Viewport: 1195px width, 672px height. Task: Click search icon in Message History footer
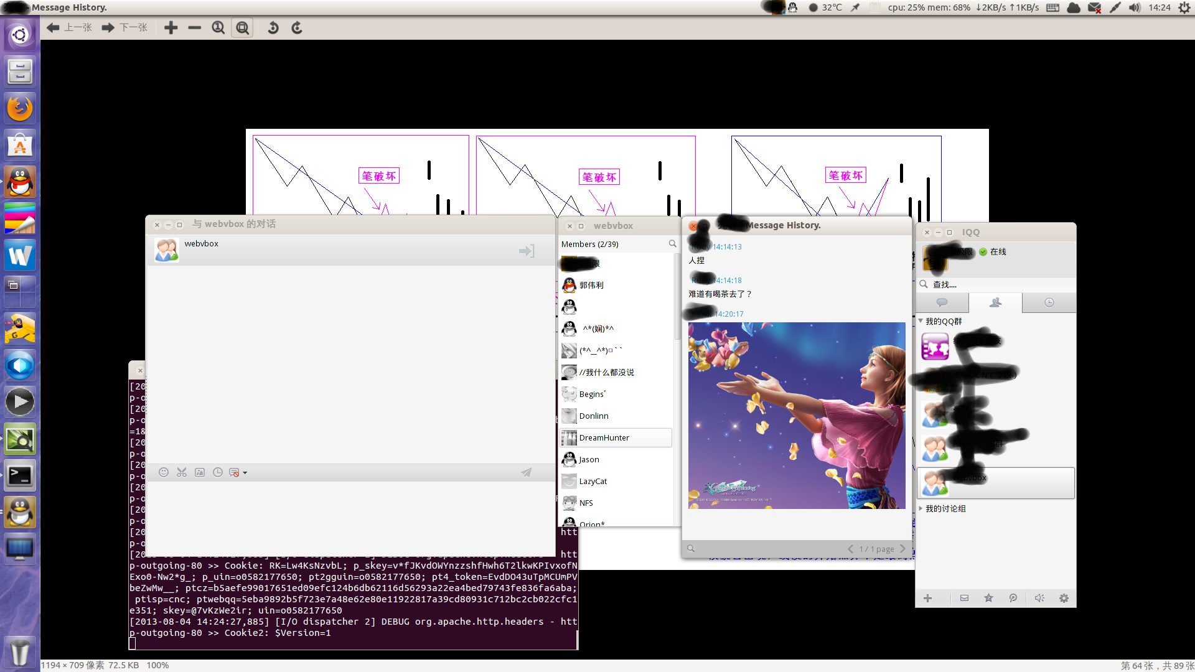[x=691, y=549]
